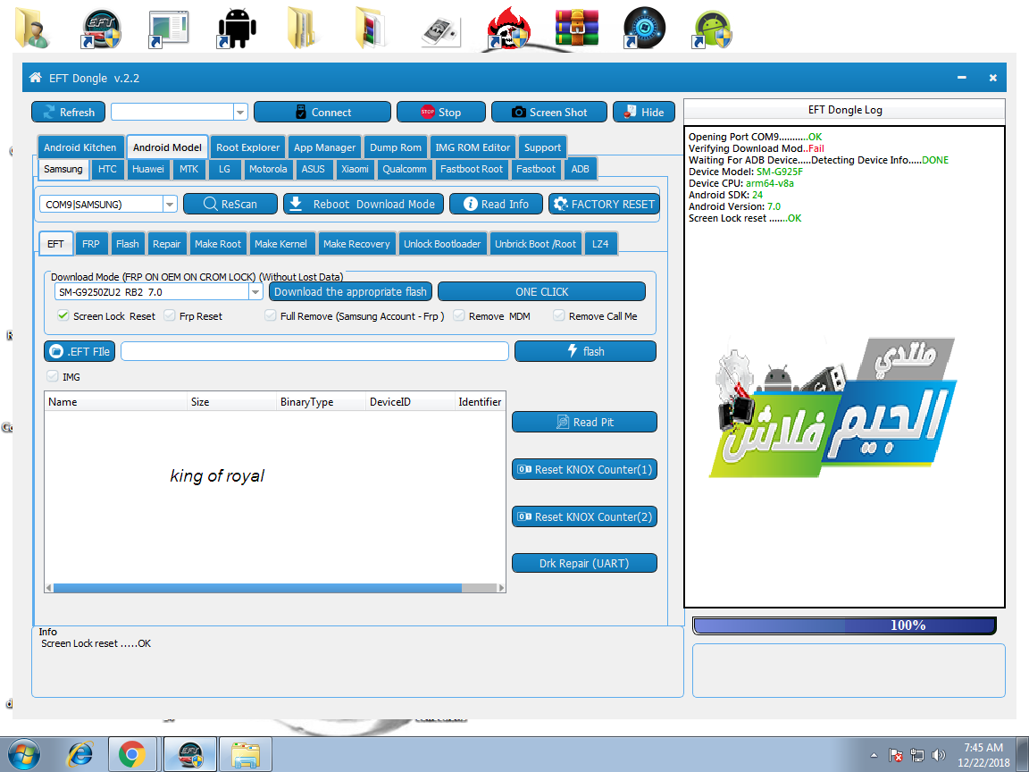This screenshot has width=1029, height=772.
Task: Click the 100% progress bar
Action: pos(845,625)
